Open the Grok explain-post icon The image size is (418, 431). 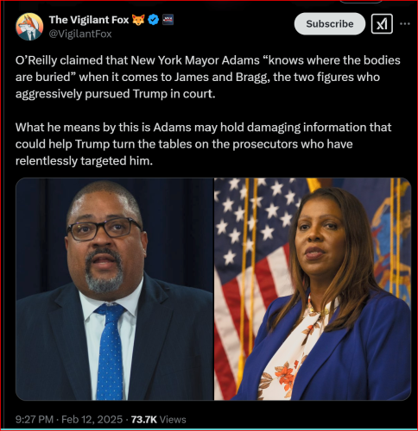[382, 24]
